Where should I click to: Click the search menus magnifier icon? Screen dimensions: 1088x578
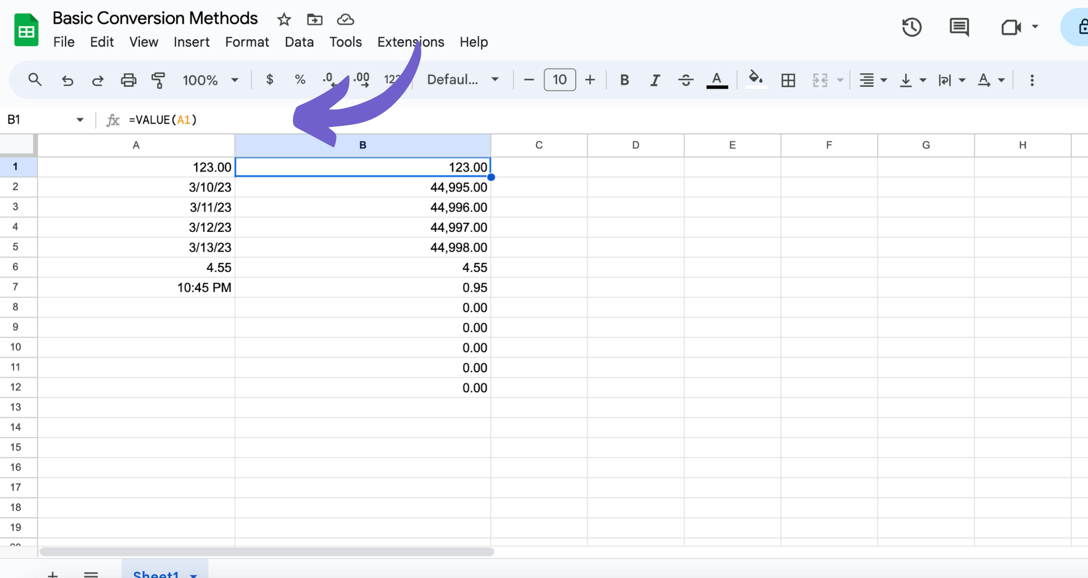(x=35, y=80)
